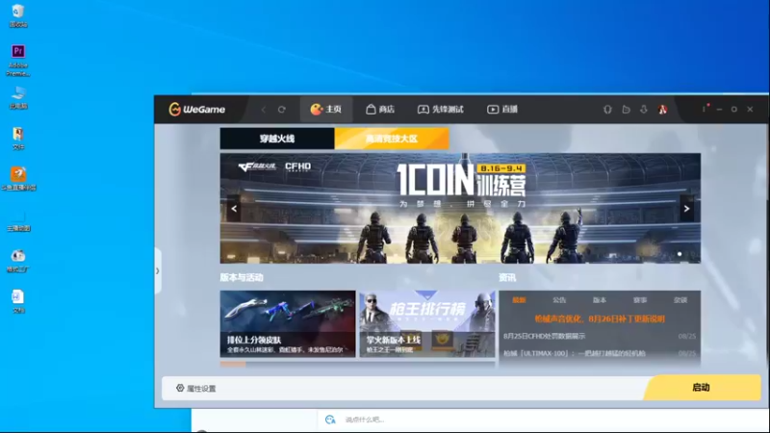Show previous banner slide

(234, 209)
